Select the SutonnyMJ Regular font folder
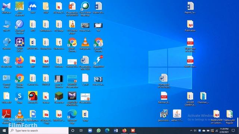The image size is (239, 134). point(229,117)
